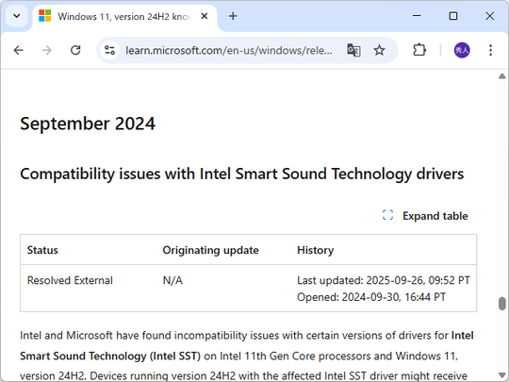Click the Compatibility issues with Intel SST heading

coord(242,174)
